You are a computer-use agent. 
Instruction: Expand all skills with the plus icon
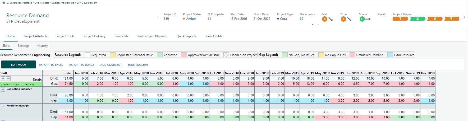(3, 78)
